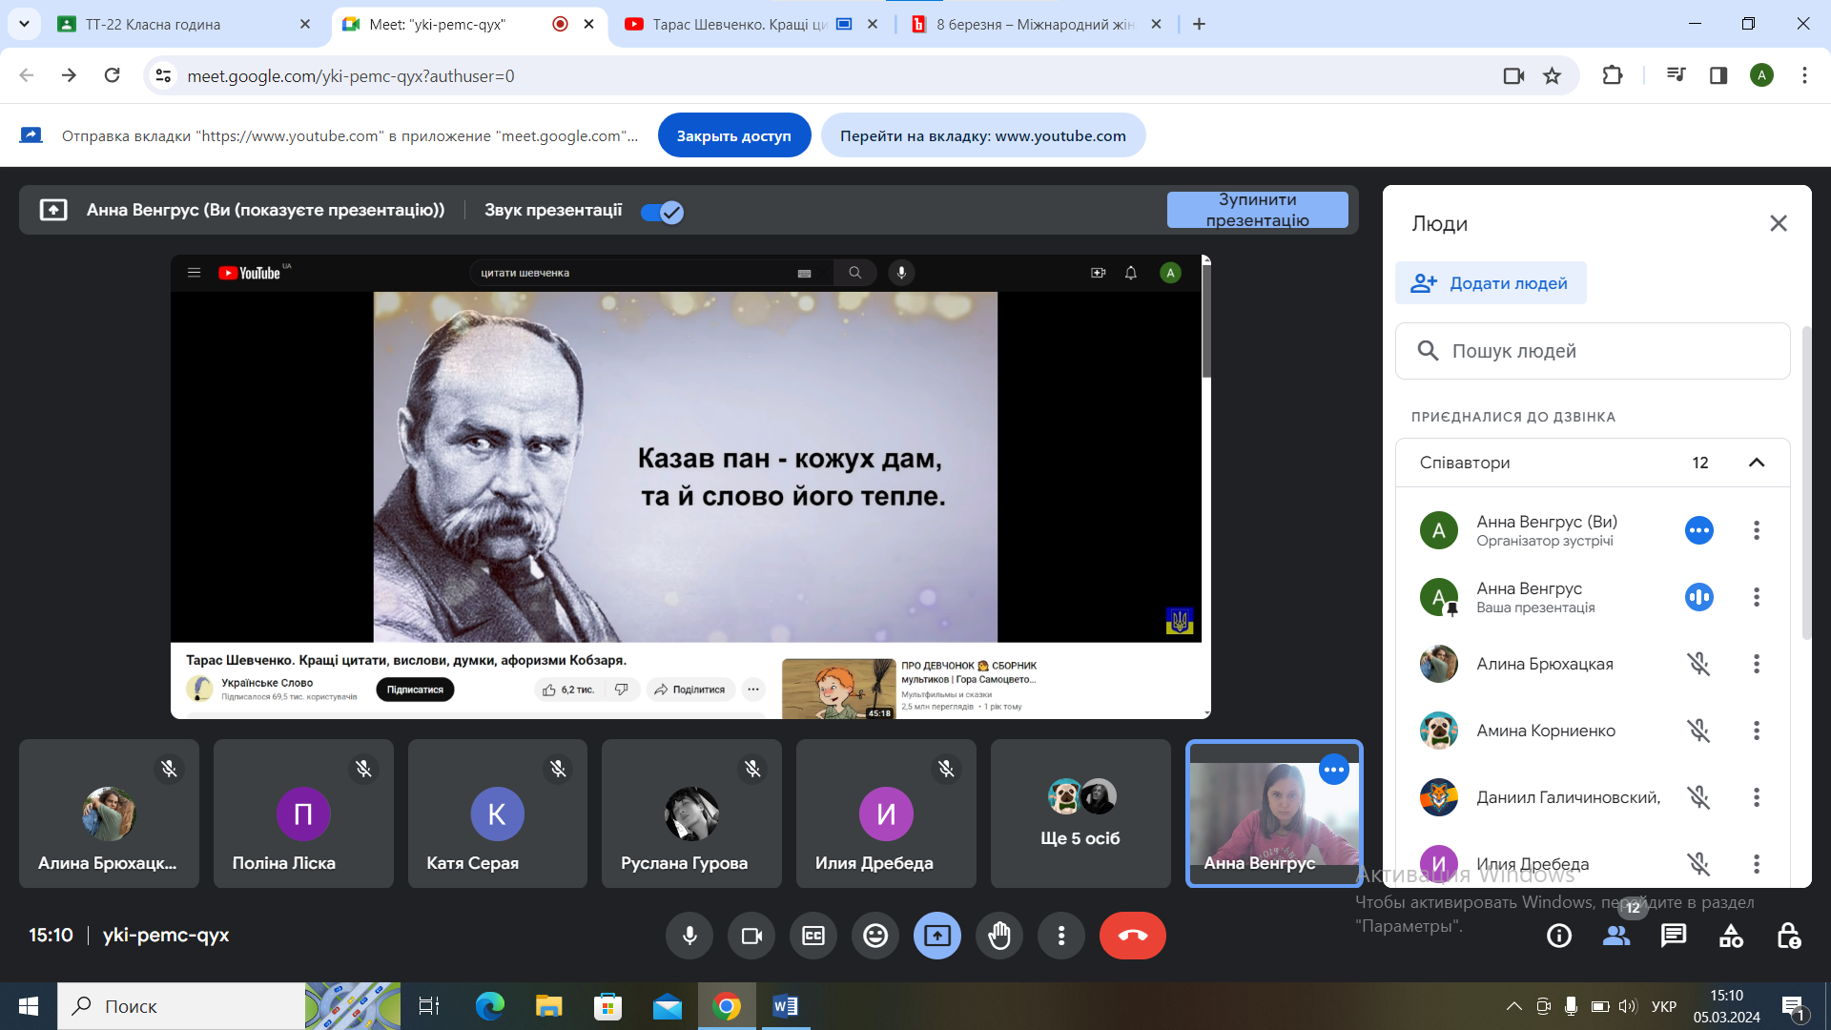Open options for Анна Венгрус presentation entry

(1757, 597)
